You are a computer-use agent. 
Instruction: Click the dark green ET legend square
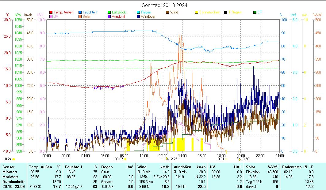point(255,12)
